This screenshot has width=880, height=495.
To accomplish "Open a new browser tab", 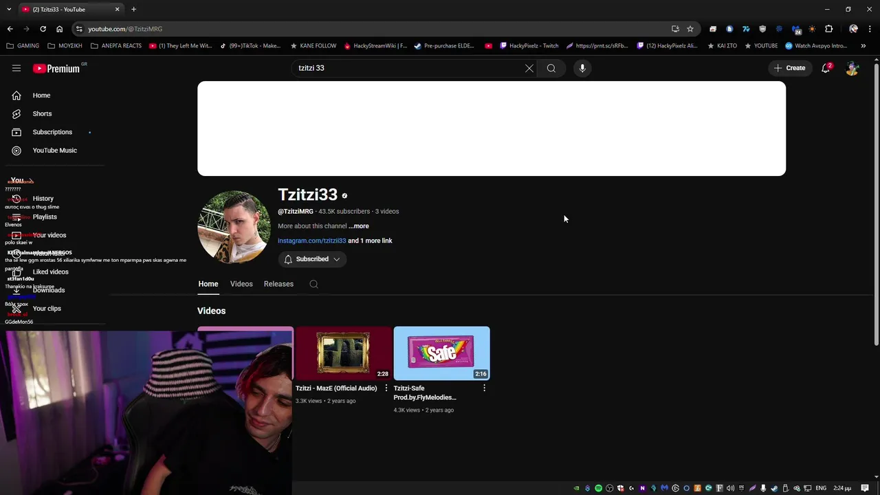I will pos(133,9).
